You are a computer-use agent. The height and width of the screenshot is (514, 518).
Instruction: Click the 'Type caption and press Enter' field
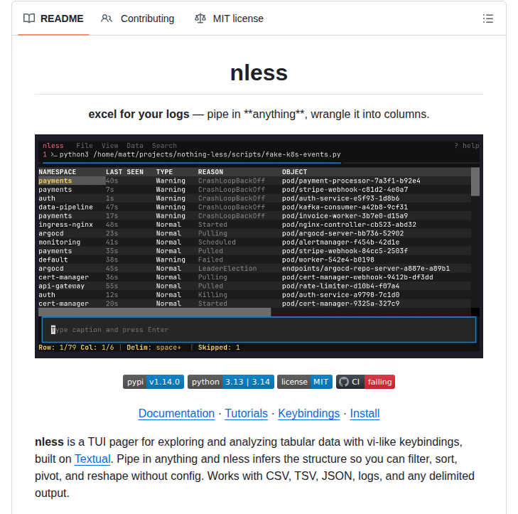pyautogui.click(x=259, y=330)
